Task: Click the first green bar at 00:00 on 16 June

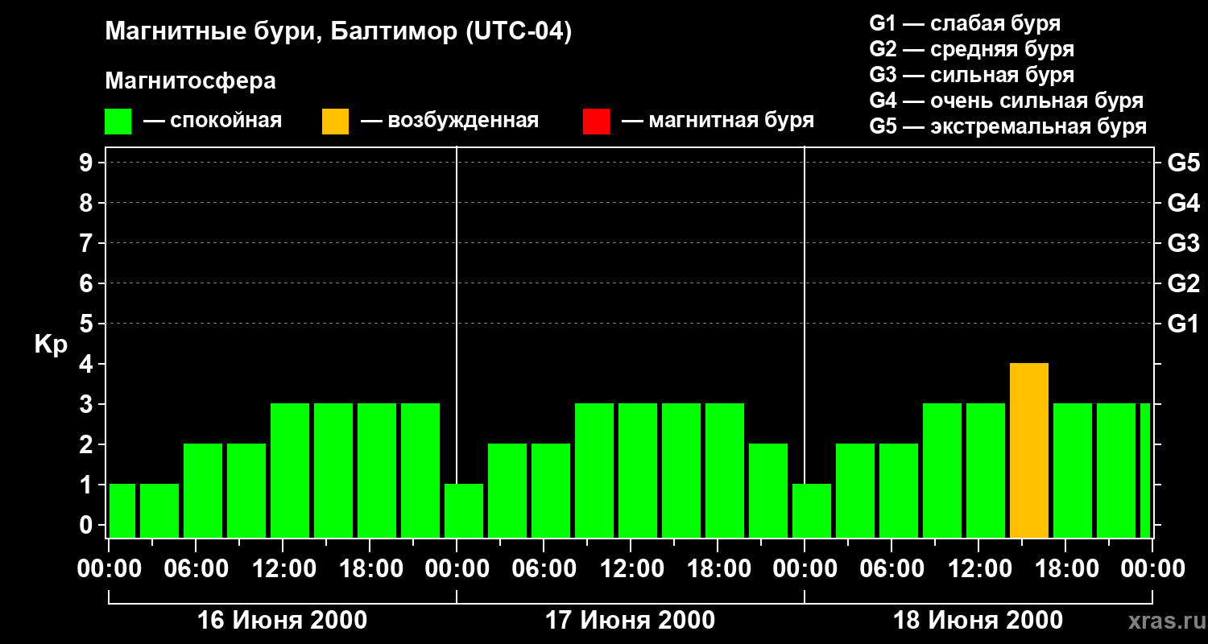Action: click(122, 510)
